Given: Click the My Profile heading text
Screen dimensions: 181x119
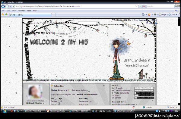Looking at the screenshot, I should tap(48, 33).
